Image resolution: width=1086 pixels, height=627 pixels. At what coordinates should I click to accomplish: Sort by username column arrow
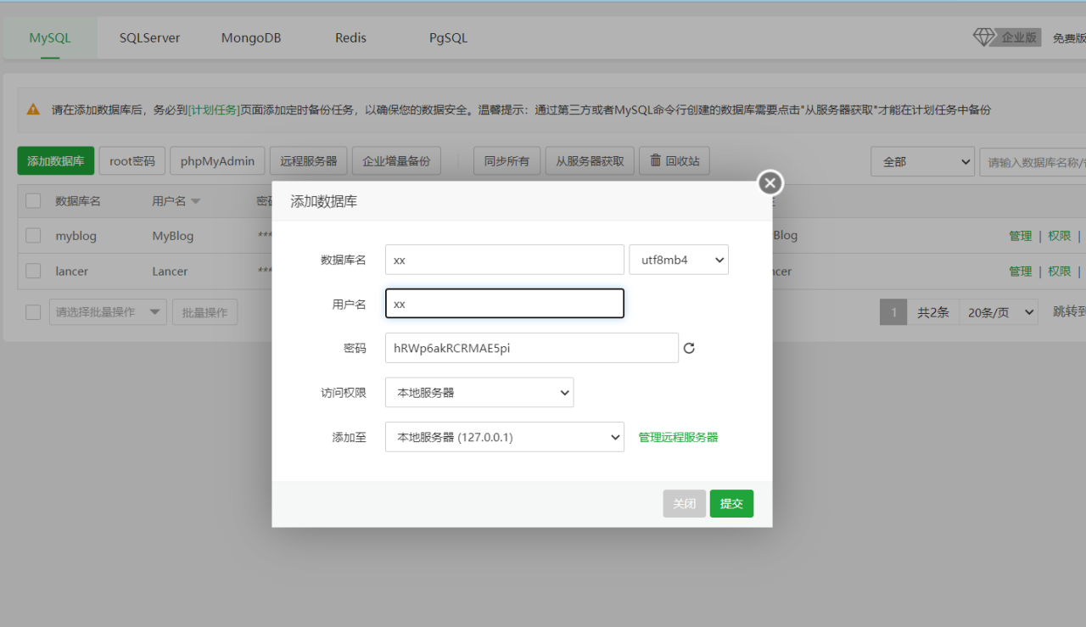click(x=196, y=202)
